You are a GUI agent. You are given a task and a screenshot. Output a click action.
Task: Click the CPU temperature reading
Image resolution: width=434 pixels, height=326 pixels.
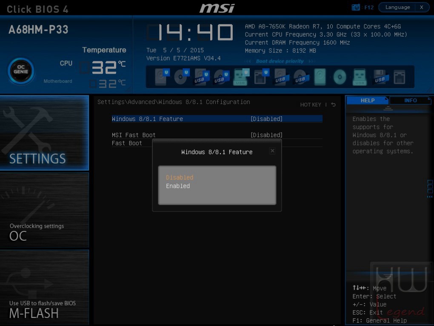103,67
